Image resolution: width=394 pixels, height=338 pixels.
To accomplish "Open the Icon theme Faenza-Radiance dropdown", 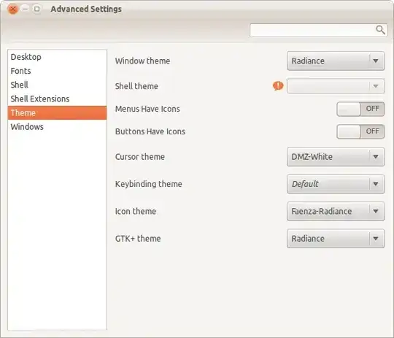I will pos(336,212).
